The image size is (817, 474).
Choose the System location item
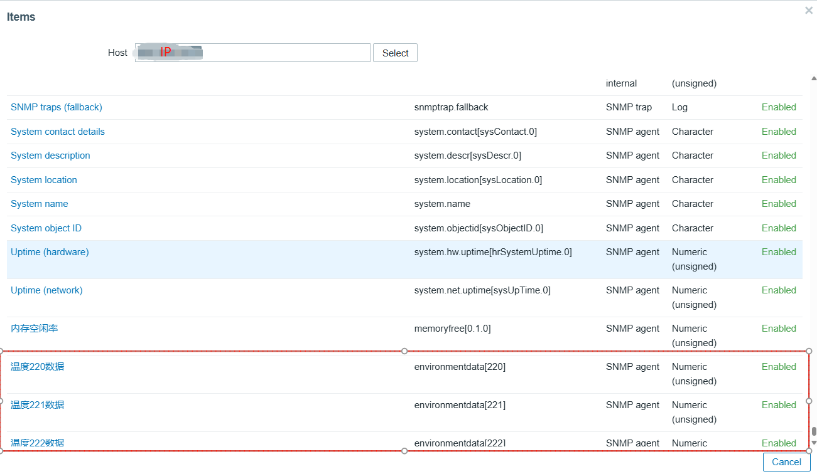pos(44,180)
